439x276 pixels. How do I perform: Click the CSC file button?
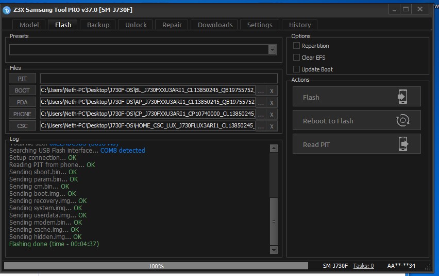(x=22, y=126)
